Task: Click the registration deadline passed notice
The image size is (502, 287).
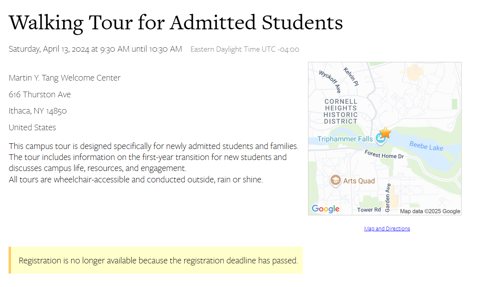Action: point(156,260)
